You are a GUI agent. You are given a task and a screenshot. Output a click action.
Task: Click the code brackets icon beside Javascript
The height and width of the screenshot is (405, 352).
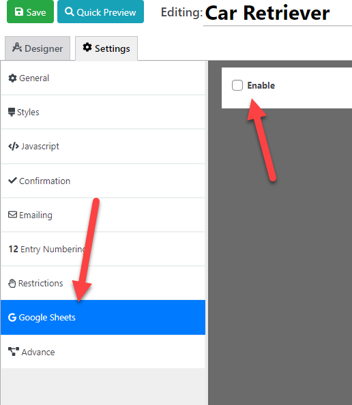[x=14, y=146]
